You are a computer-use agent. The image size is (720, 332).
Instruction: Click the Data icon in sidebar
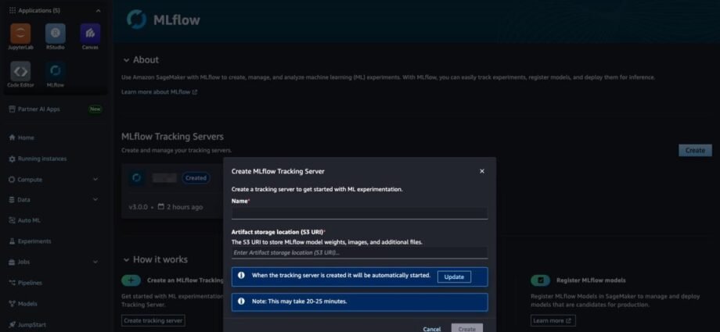13,199
